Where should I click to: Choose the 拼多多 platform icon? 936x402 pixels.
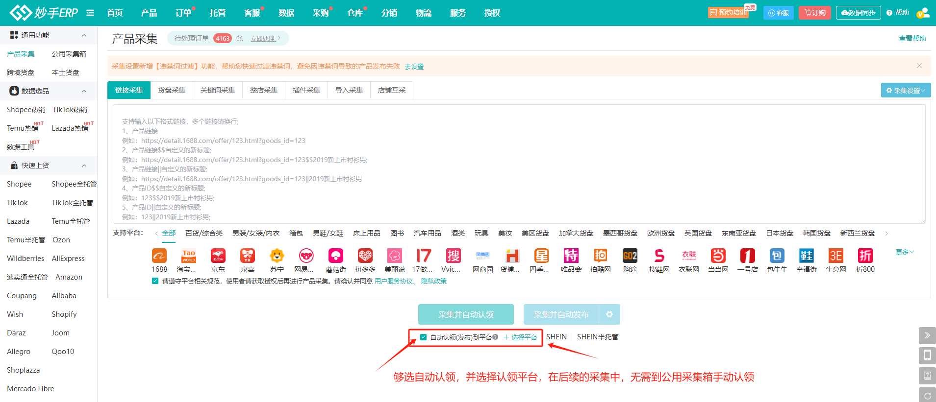(x=365, y=256)
